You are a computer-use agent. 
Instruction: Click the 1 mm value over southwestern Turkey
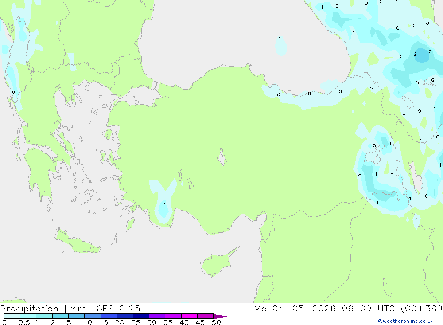165,204
